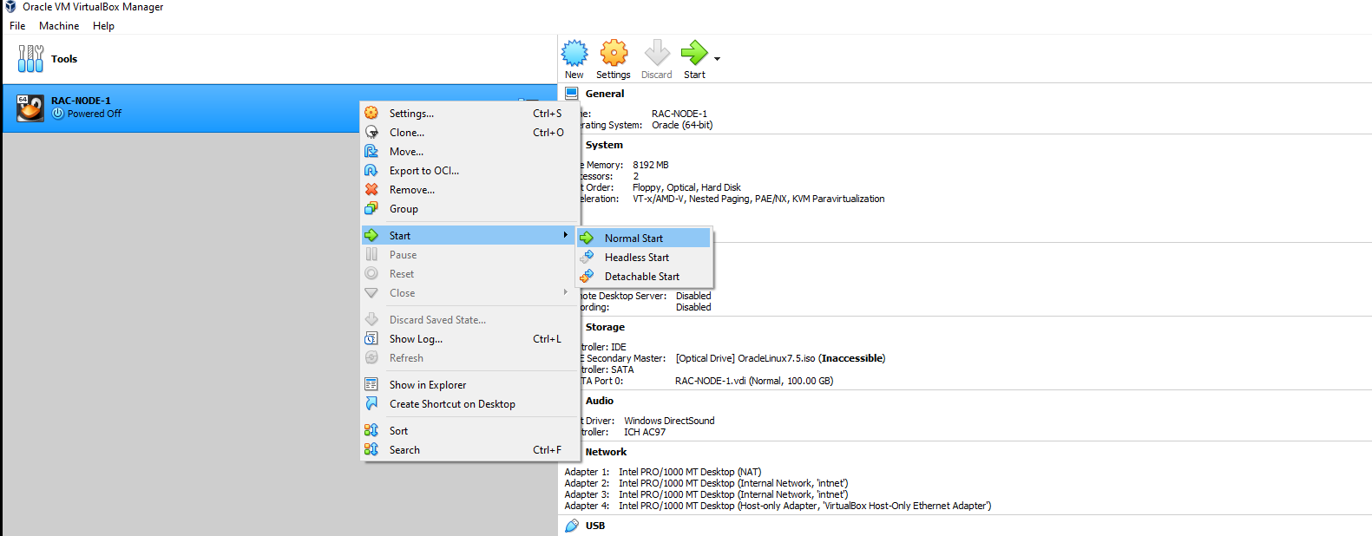Click the Sort icon in context menu
The width and height of the screenshot is (1372, 536).
click(371, 430)
